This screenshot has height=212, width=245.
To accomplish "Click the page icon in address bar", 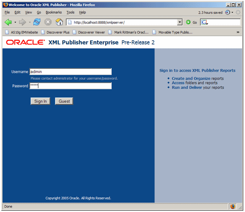I will pyautogui.click(x=70, y=22).
